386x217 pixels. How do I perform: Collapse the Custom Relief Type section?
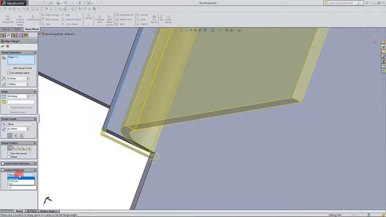35,170
